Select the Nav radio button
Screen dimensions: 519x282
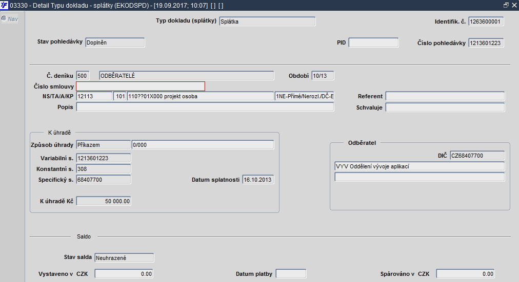pos(4,19)
